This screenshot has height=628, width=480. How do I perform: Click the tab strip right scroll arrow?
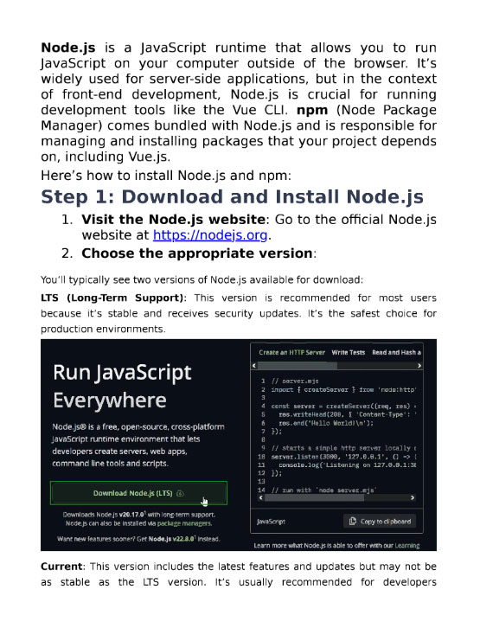point(419,366)
